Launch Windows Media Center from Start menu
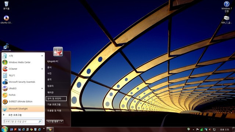 23,62
